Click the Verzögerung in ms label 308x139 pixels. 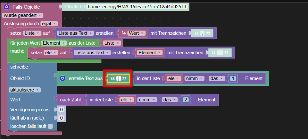tap(30, 110)
